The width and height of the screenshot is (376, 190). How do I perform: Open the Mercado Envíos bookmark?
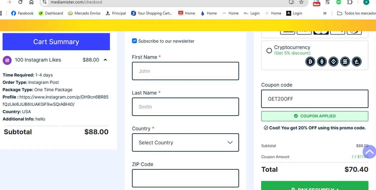coord(84,13)
